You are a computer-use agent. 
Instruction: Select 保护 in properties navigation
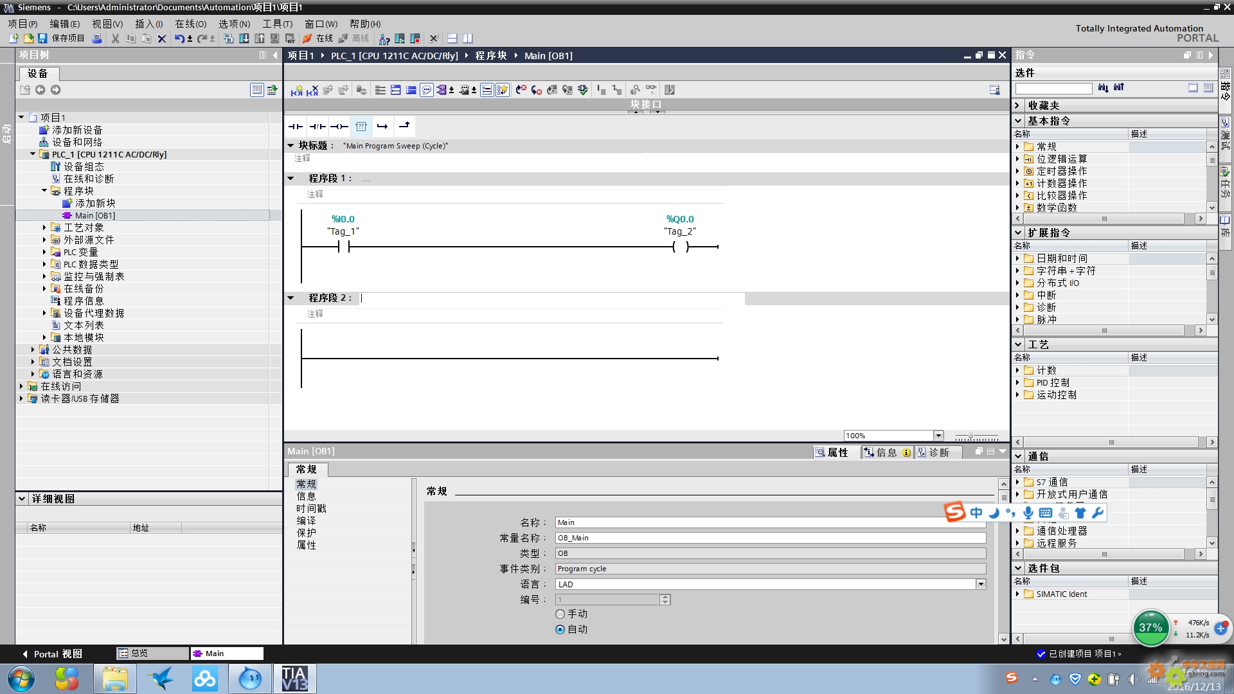tap(307, 533)
